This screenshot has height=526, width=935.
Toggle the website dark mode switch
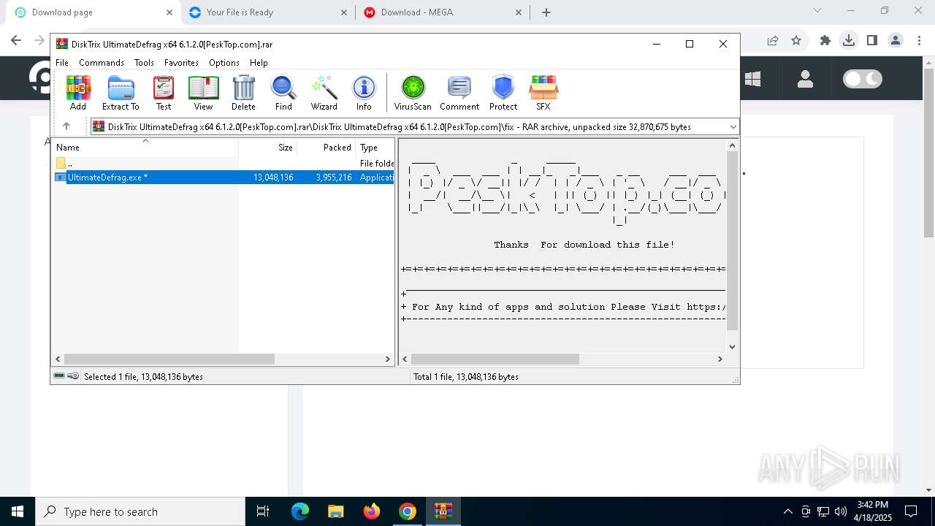[x=863, y=79]
